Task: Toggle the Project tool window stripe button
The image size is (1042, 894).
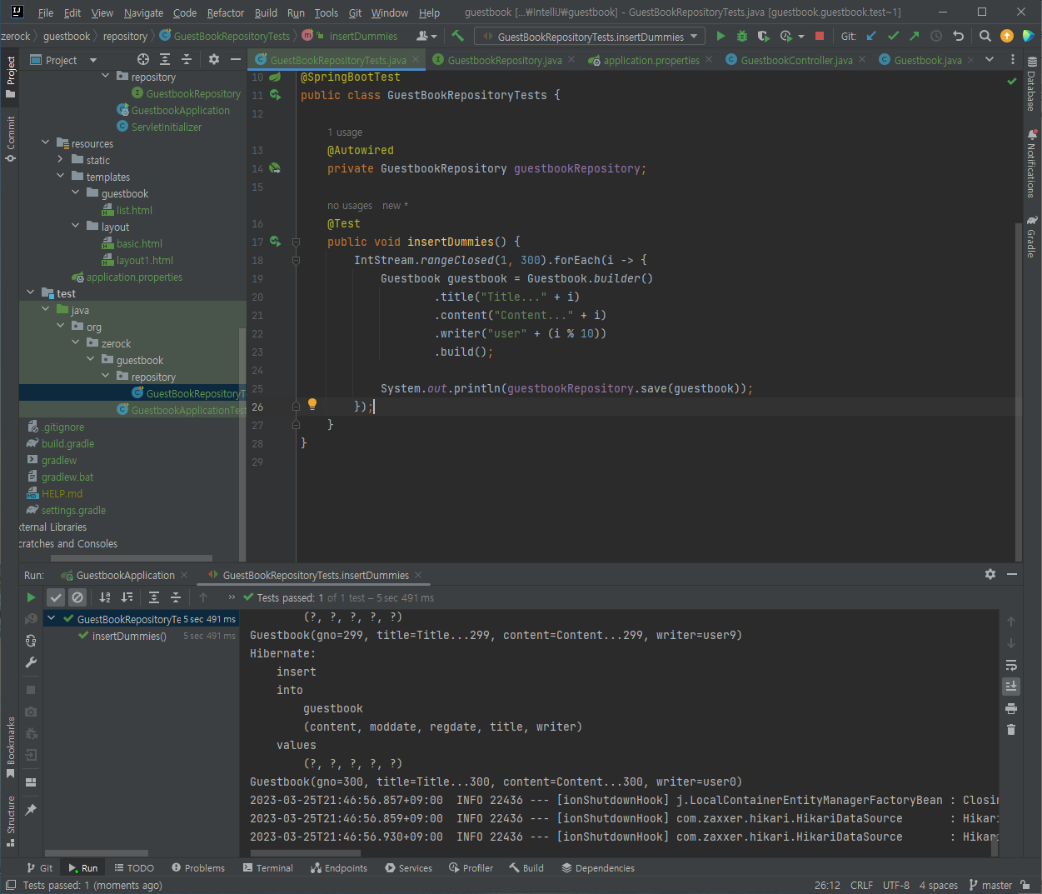Action: pos(10,77)
